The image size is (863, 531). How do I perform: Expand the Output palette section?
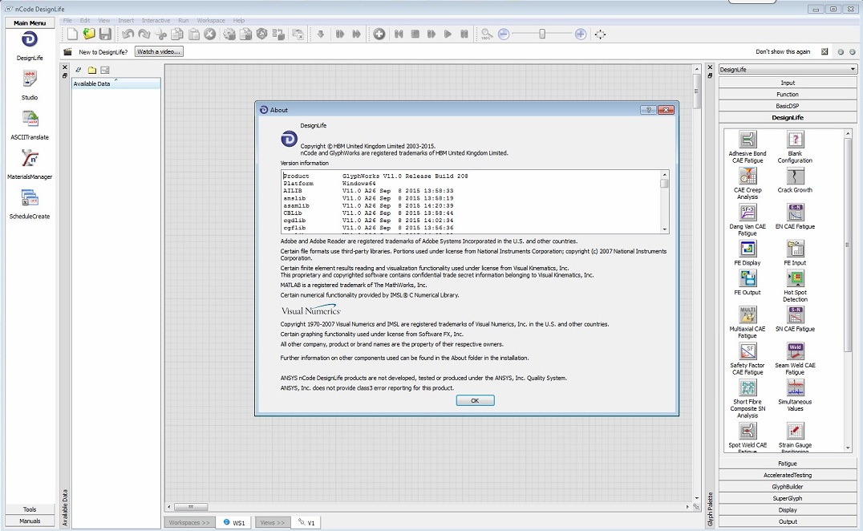pyautogui.click(x=788, y=521)
